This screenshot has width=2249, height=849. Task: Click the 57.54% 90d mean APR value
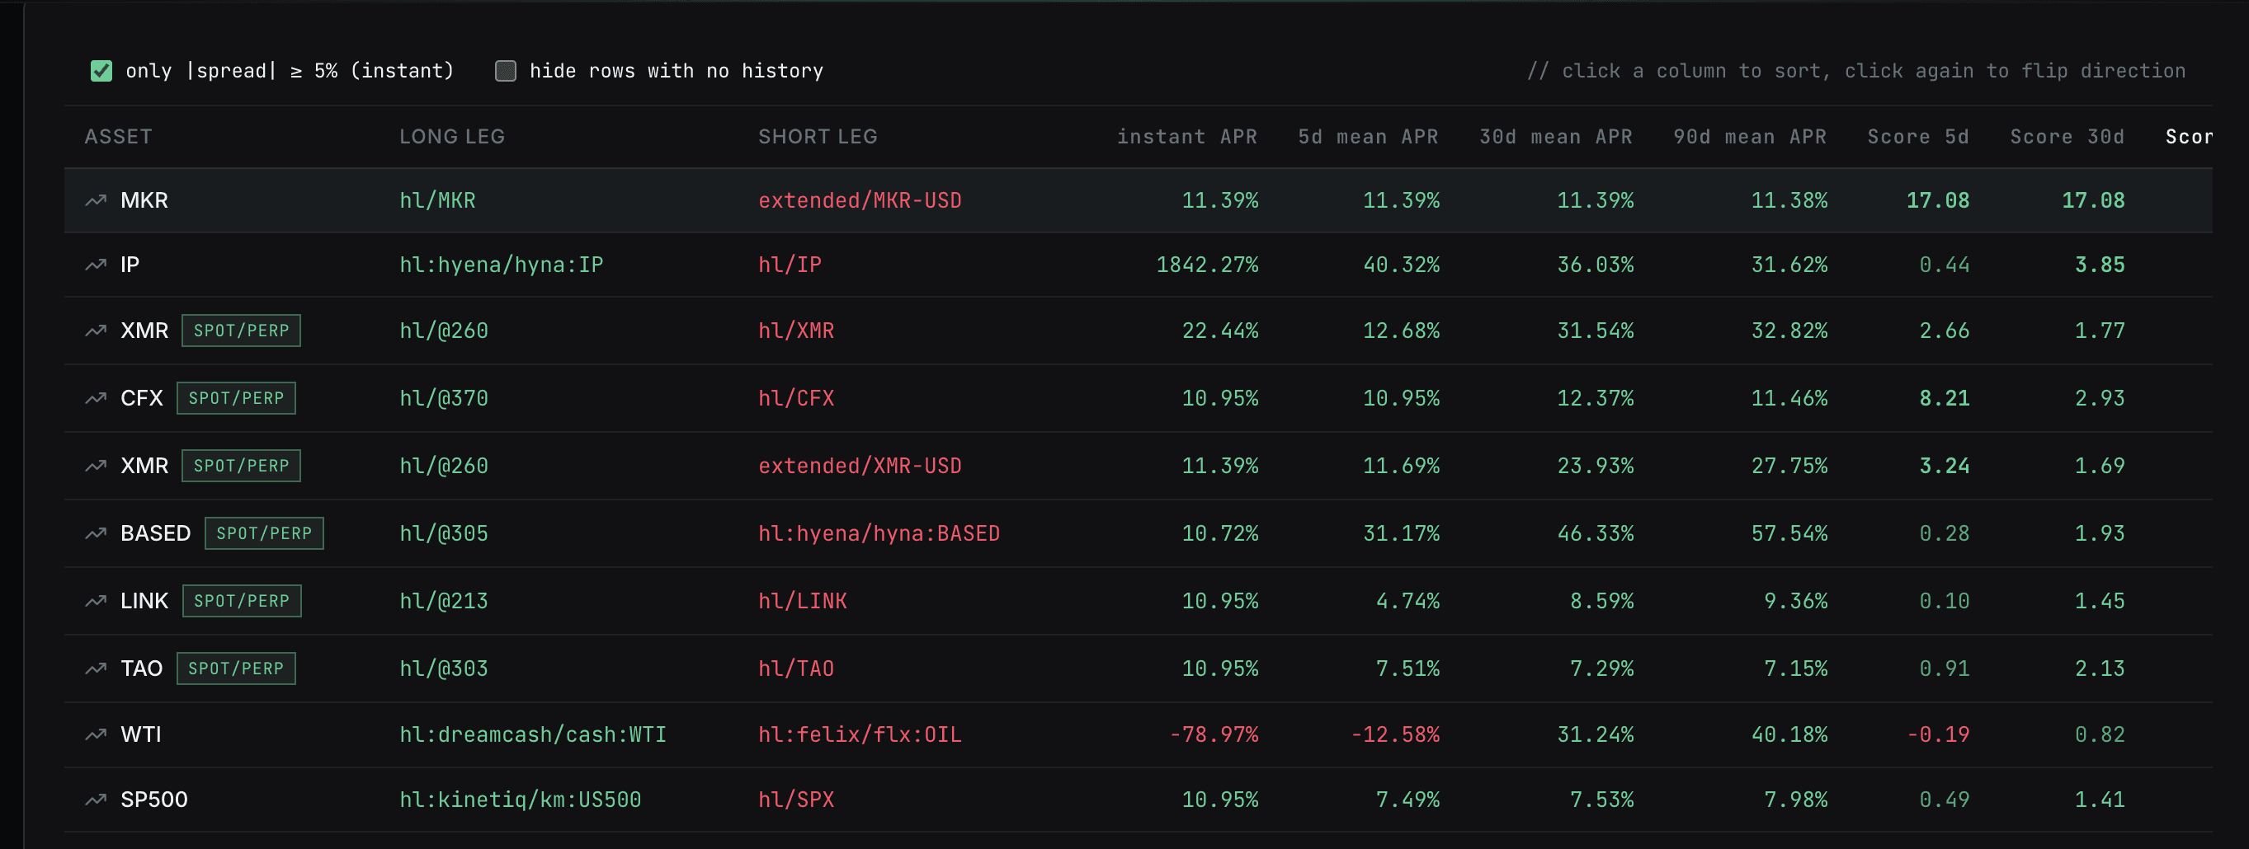pos(1789,534)
